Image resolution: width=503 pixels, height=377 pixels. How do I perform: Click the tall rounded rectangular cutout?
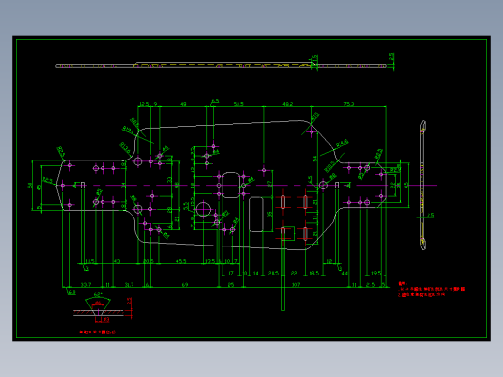click(x=256, y=215)
